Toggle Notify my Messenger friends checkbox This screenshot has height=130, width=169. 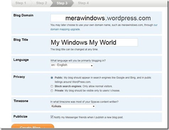coord(52,117)
